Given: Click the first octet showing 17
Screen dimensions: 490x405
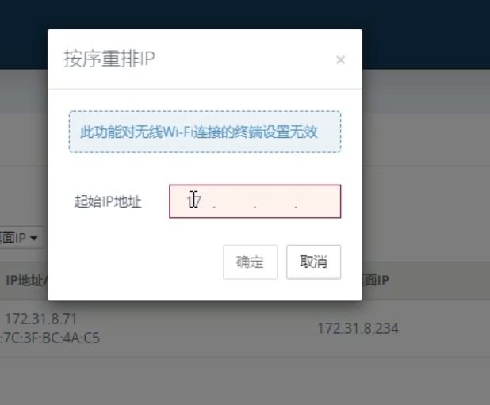Looking at the screenshot, I should tap(193, 201).
